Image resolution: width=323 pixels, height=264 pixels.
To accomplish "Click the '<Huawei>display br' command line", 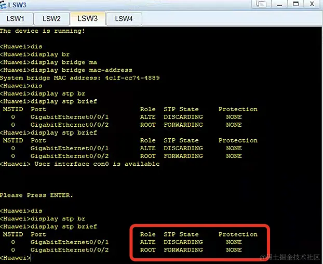I will coord(35,55).
